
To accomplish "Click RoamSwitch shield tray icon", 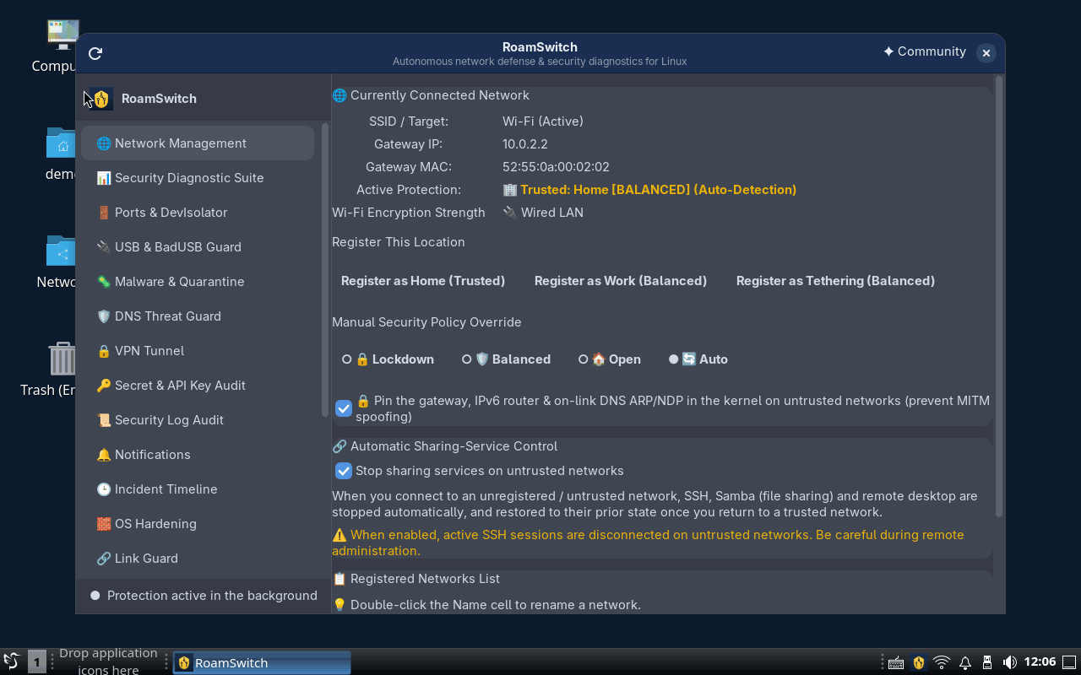I will click(919, 662).
